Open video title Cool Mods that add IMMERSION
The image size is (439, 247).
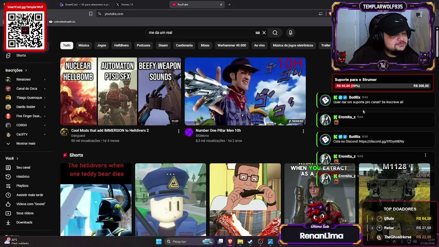point(110,130)
